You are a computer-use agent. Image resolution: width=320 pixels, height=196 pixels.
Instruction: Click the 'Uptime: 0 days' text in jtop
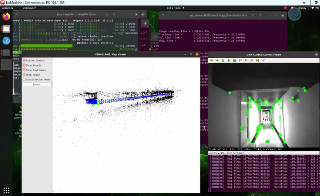tap(95, 43)
